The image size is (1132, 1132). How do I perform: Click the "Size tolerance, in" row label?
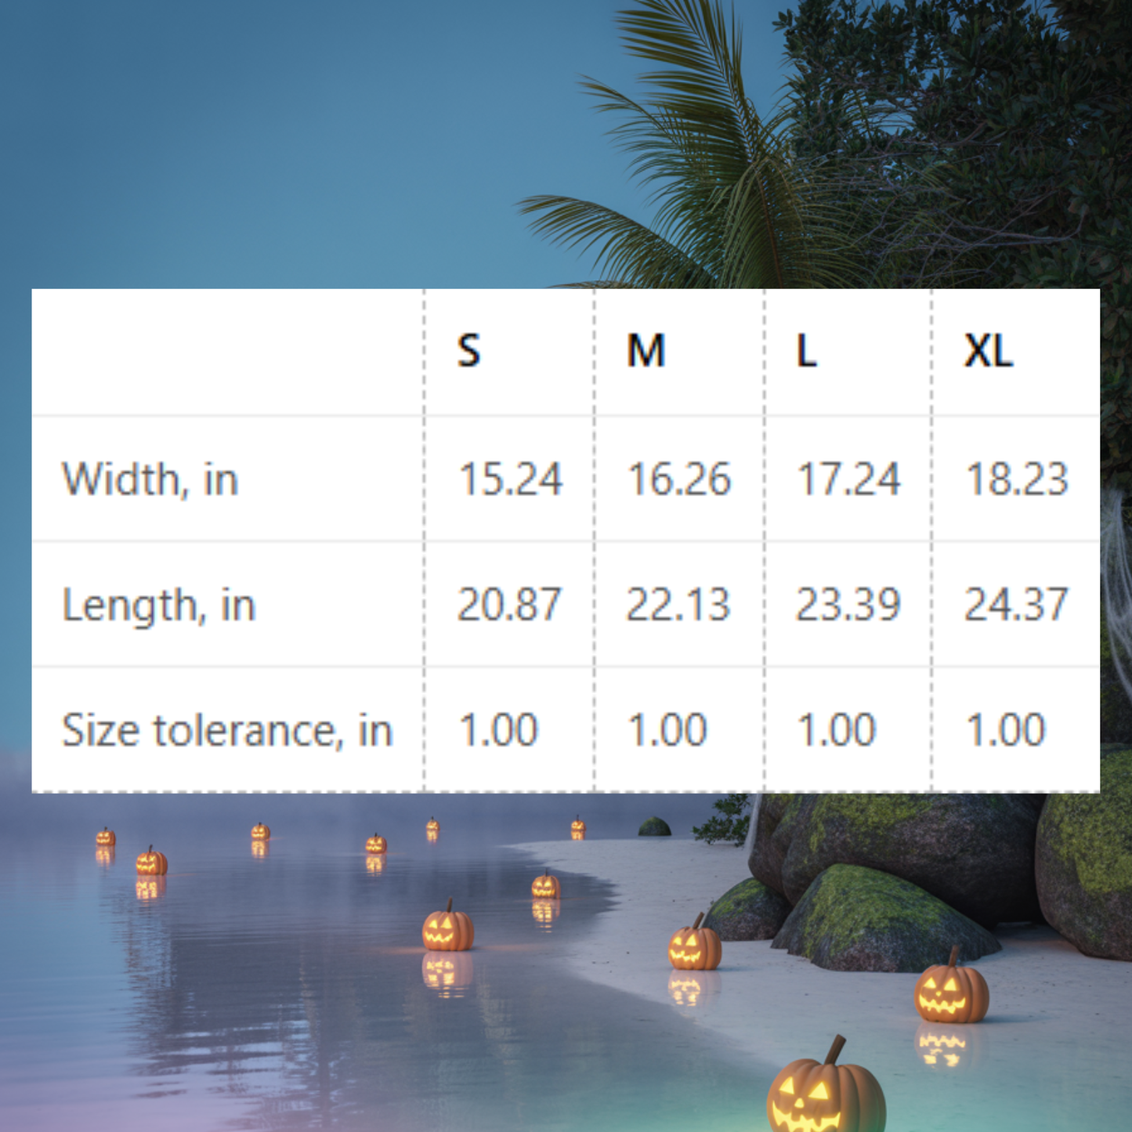click(226, 730)
